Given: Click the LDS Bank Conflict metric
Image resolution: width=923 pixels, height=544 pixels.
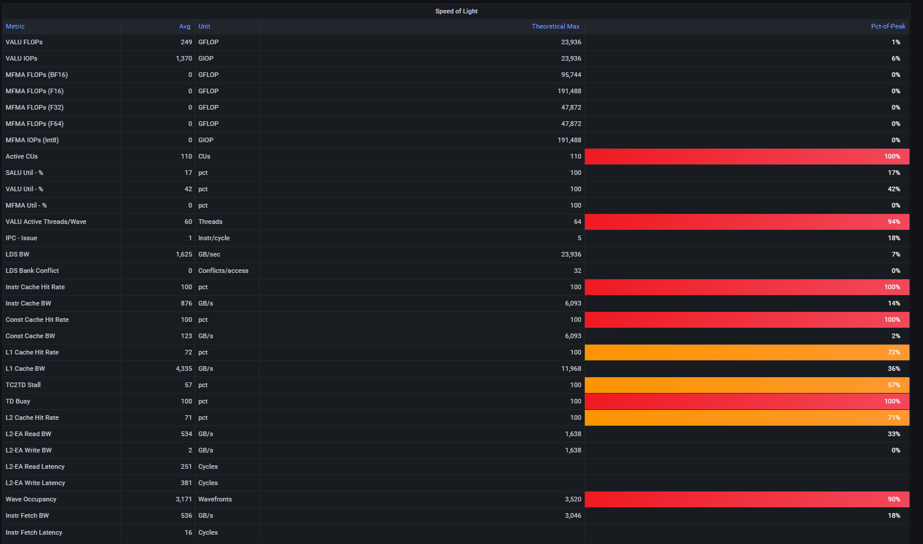Looking at the screenshot, I should pos(32,271).
